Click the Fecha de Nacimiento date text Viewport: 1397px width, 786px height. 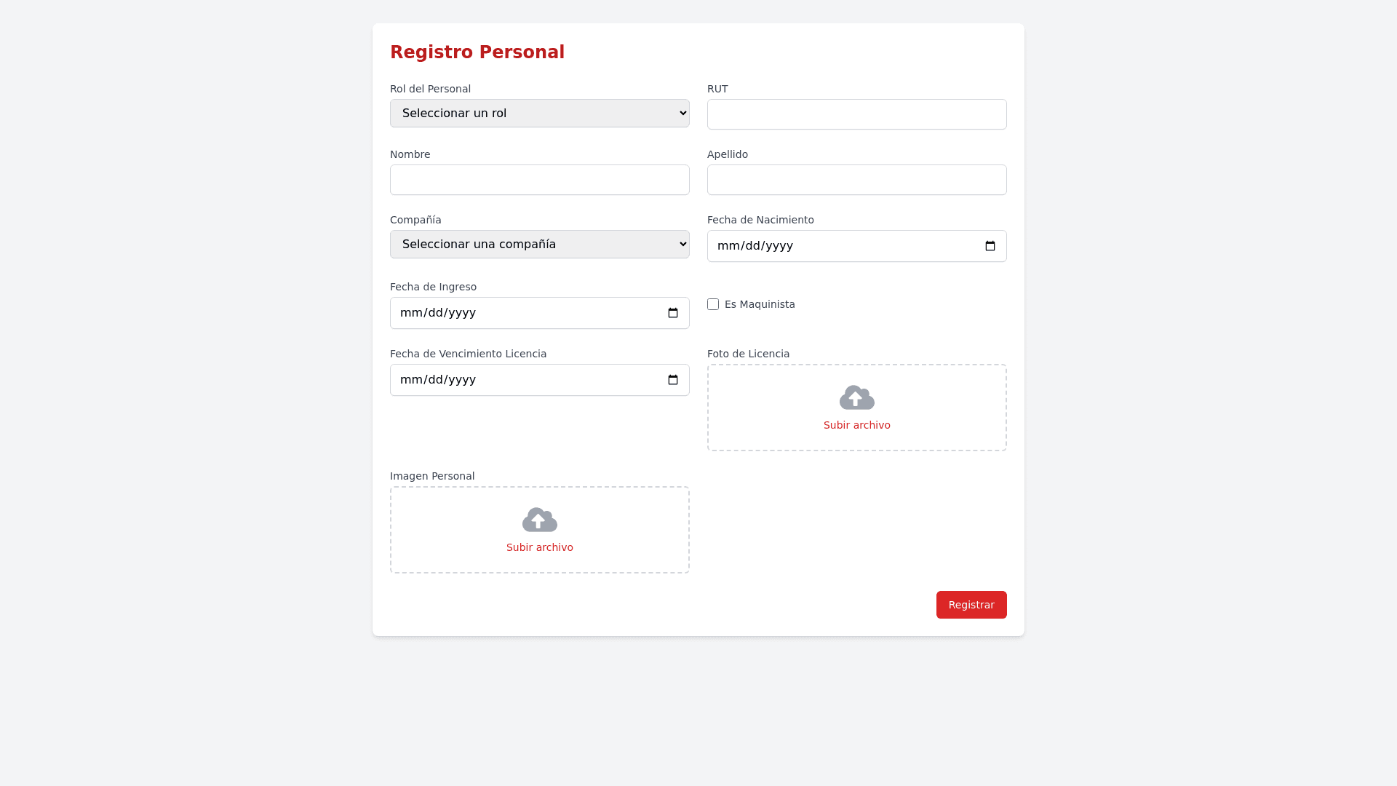[755, 246]
